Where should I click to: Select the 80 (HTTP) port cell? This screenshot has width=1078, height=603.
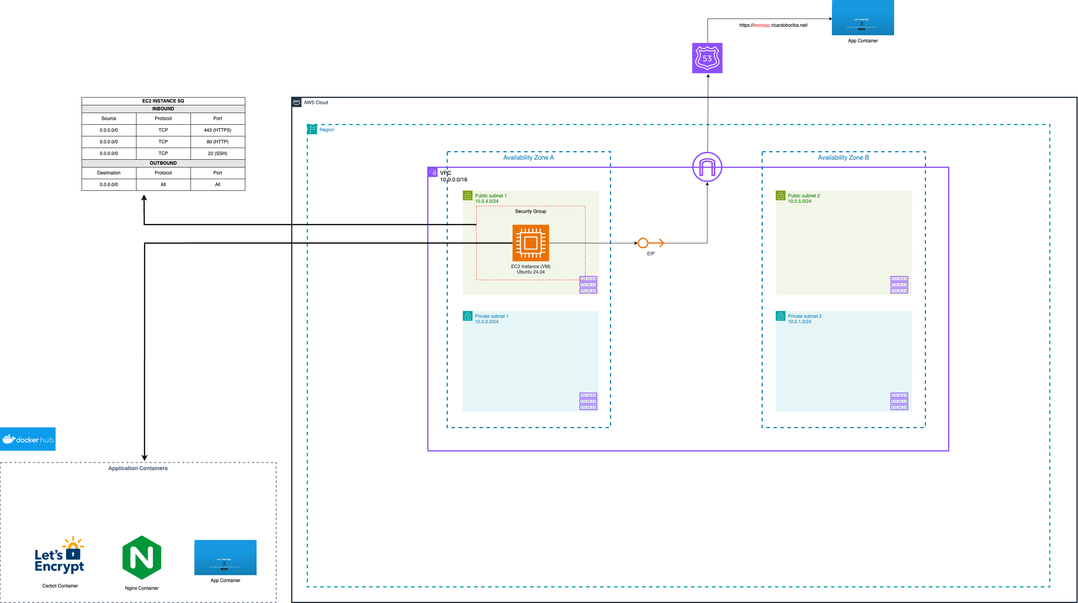(x=218, y=142)
